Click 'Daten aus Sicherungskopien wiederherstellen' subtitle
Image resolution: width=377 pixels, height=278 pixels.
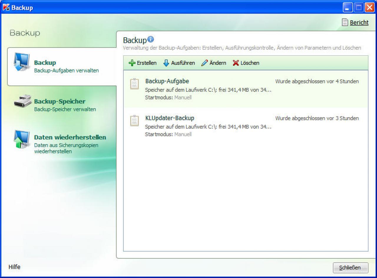coord(66,148)
